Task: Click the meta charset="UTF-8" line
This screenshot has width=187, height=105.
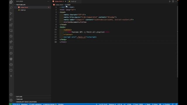Action: coord(75,15)
